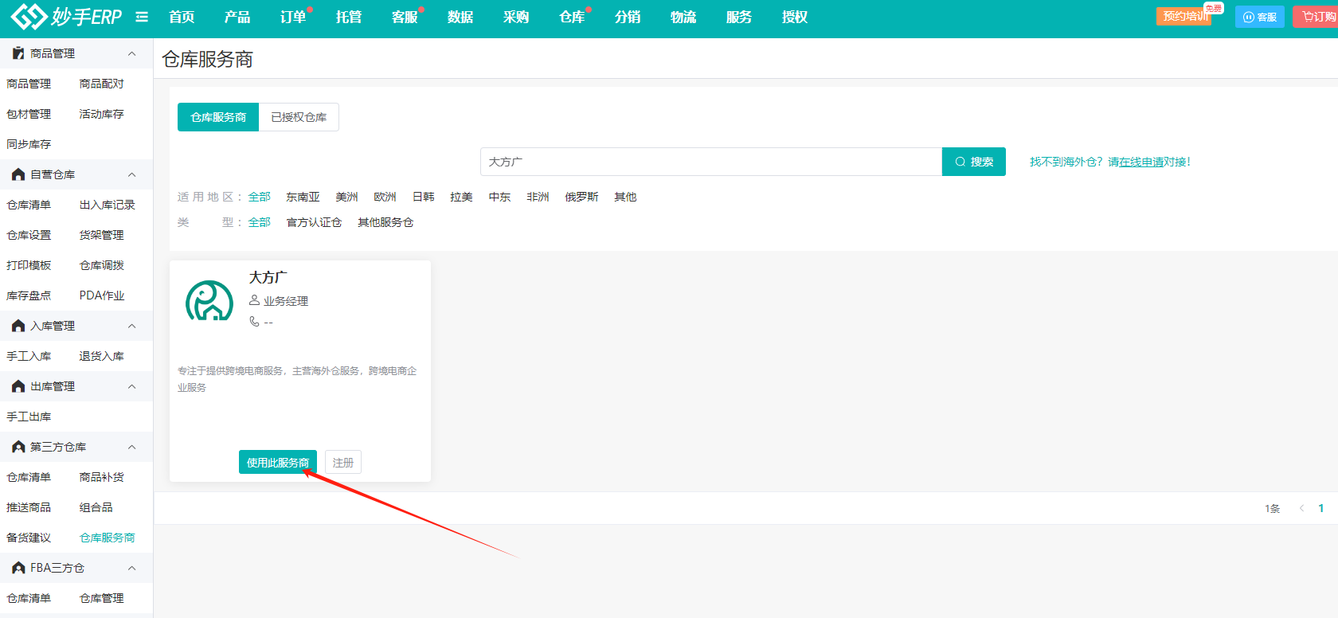Click the phone icon on 大方广 card
Image resolution: width=1338 pixels, height=618 pixels.
(255, 322)
